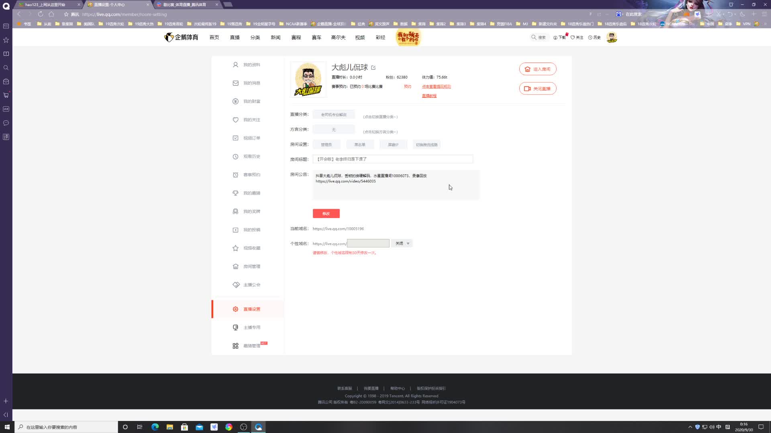771x433 pixels.
Task: Open the 直播教程 link
Action: [x=429, y=96]
